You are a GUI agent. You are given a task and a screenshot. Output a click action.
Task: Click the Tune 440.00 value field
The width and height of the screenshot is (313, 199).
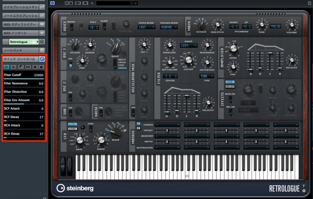click(x=276, y=26)
